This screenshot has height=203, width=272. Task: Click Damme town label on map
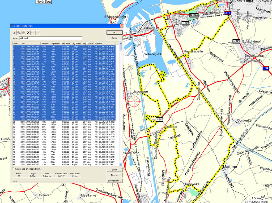click(x=230, y=166)
